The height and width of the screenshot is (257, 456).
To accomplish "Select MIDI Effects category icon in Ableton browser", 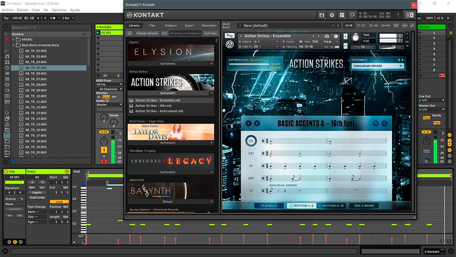I will (x=7, y=79).
